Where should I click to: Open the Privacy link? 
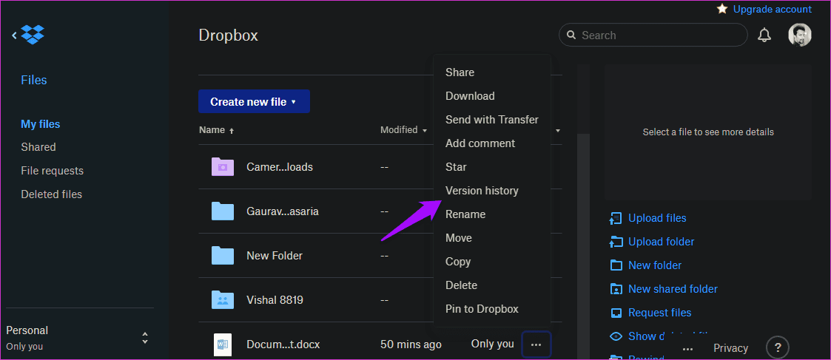(x=731, y=348)
